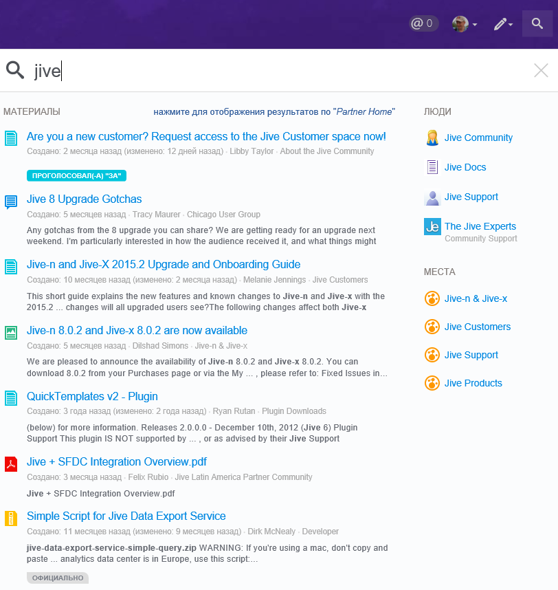Open Melanie Jennings' profile
558x590 pixels.
[274, 280]
